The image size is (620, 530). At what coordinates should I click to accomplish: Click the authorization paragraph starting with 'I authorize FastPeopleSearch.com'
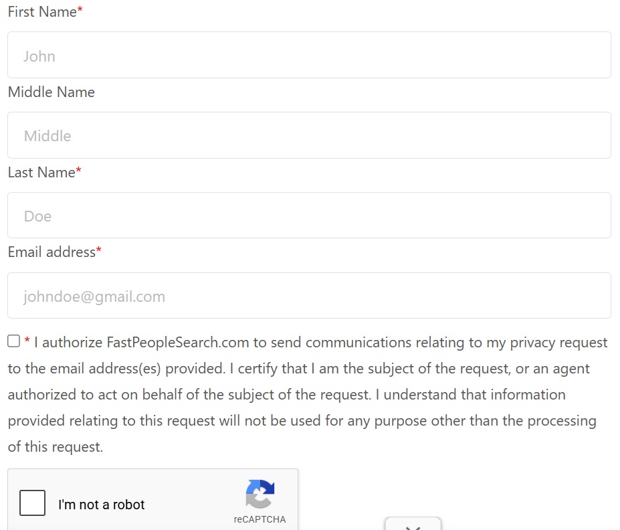tap(308, 394)
